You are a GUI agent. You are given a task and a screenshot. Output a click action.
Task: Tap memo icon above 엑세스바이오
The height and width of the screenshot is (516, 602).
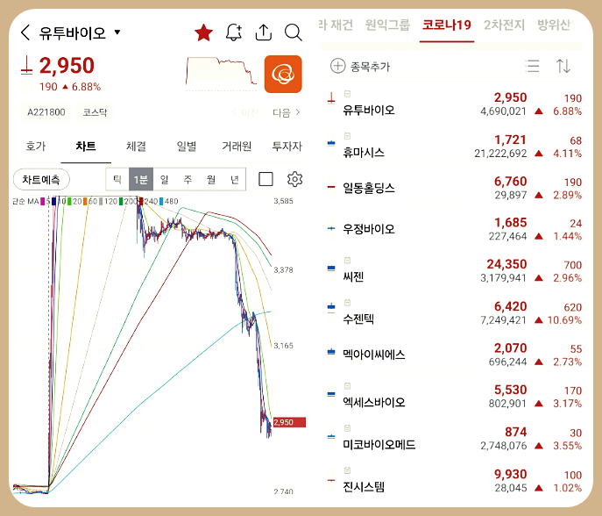[348, 385]
